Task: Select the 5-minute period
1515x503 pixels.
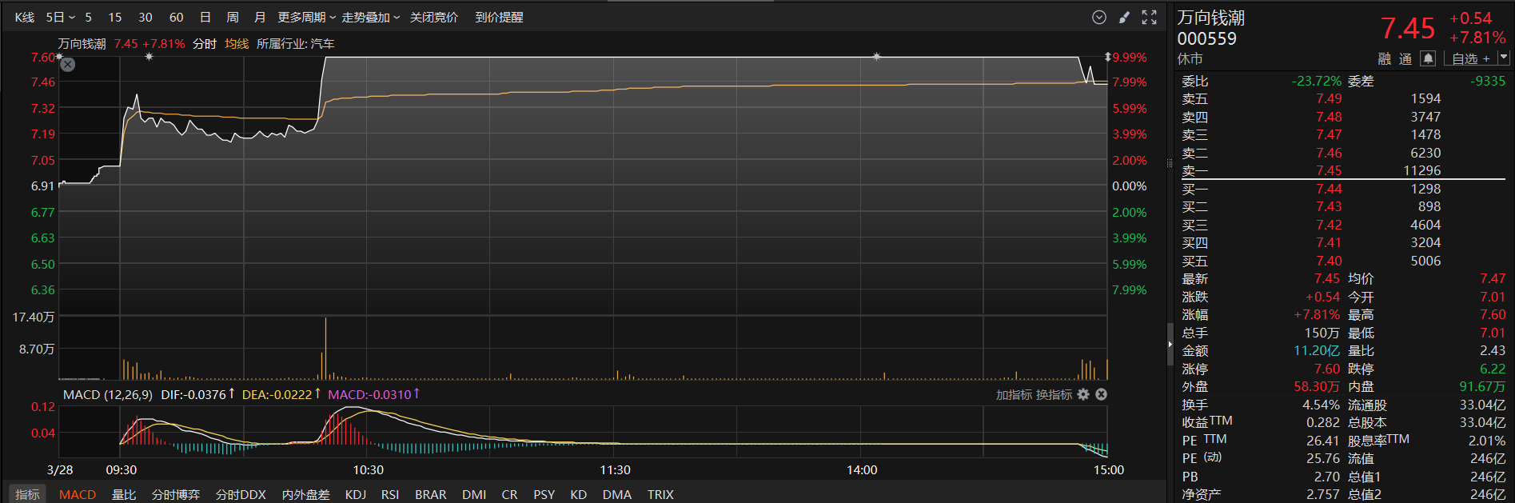Action: click(88, 17)
